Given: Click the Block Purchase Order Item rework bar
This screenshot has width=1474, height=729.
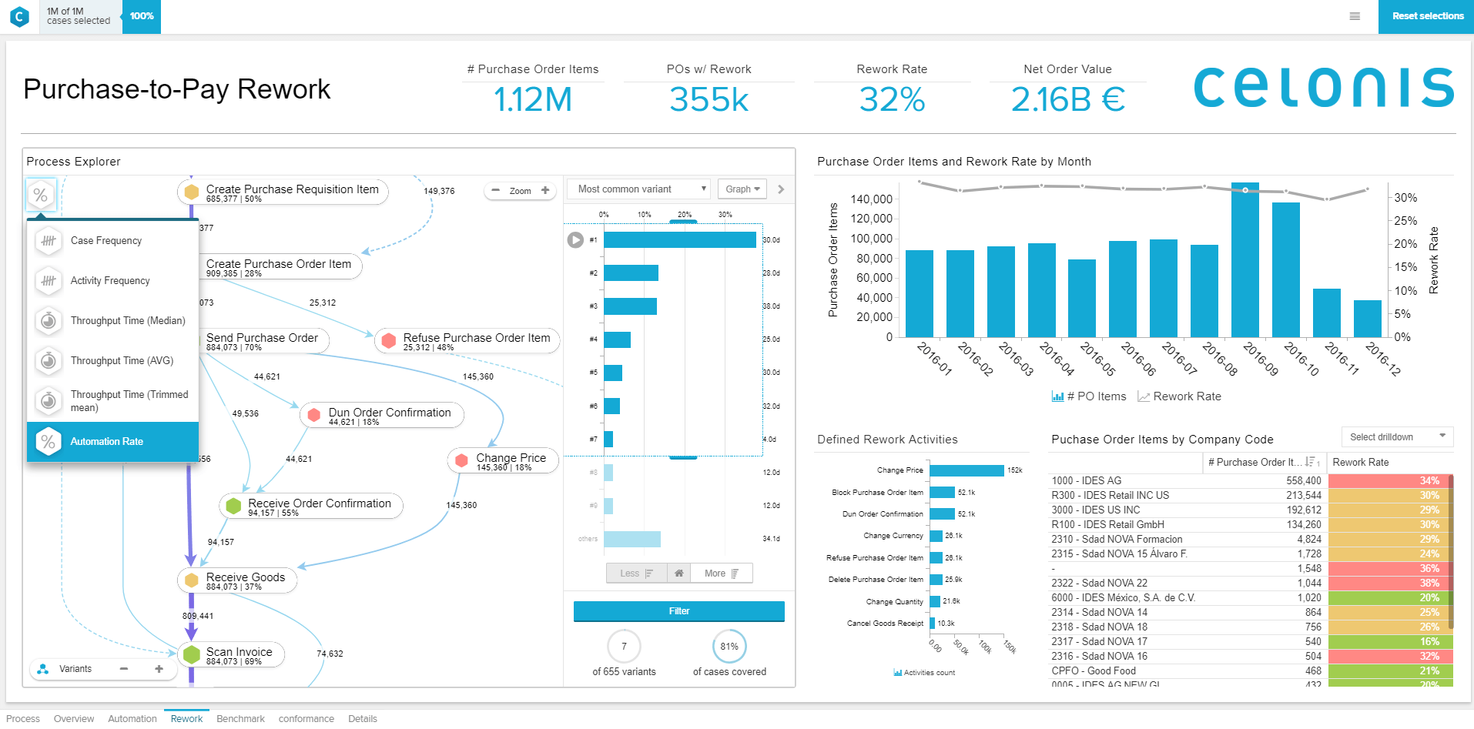Looking at the screenshot, I should tap(942, 493).
